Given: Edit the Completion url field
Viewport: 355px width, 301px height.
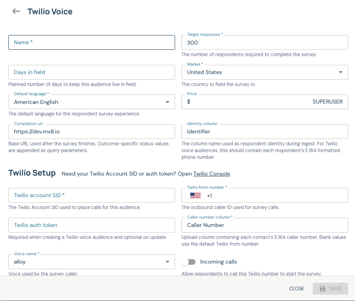Looking at the screenshot, I should [x=92, y=131].
